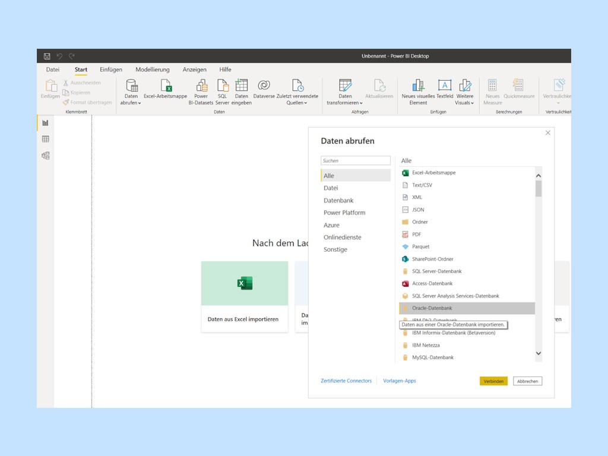Switch to Einfügen ribbon tab
The image size is (608, 456).
111,69
